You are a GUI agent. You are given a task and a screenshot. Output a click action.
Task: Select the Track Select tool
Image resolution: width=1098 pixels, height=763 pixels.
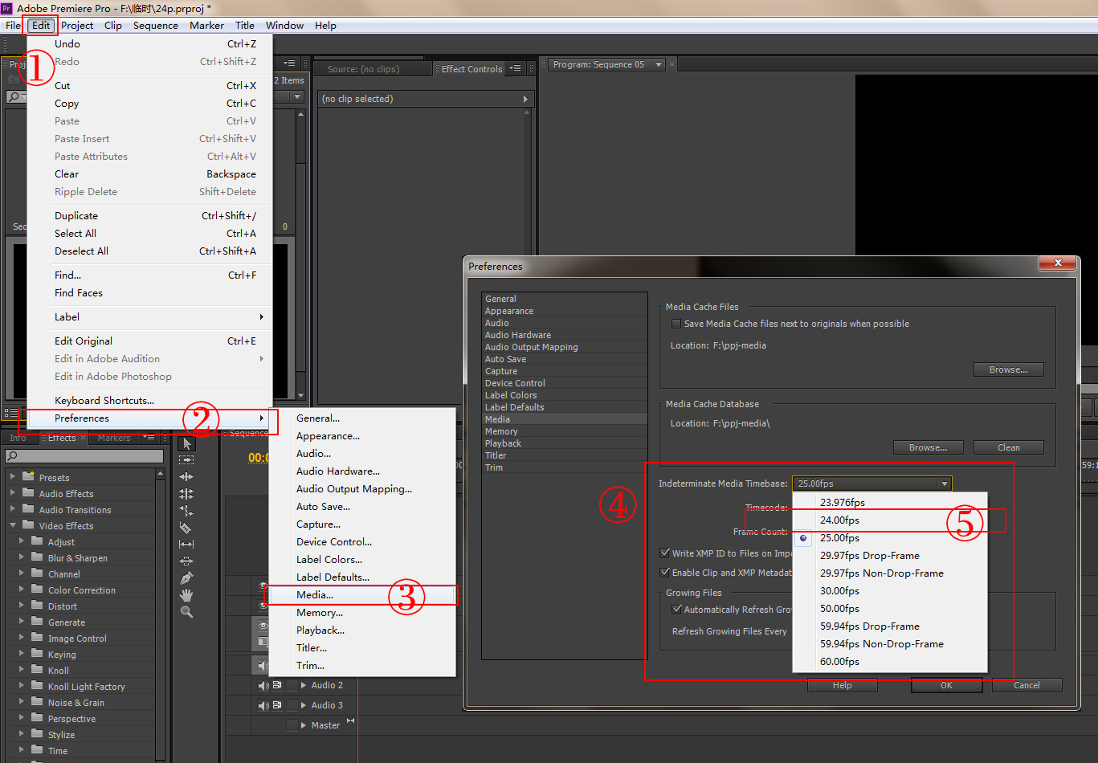pos(186,460)
